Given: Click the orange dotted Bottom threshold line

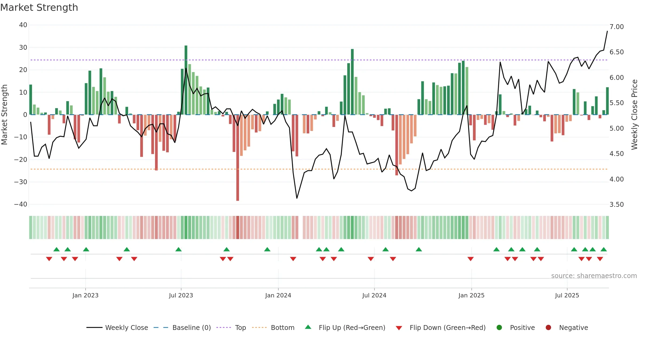Looking at the screenshot, I should click(x=319, y=169).
